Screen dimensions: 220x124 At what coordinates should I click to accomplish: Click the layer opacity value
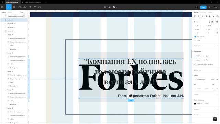(x=212, y=79)
